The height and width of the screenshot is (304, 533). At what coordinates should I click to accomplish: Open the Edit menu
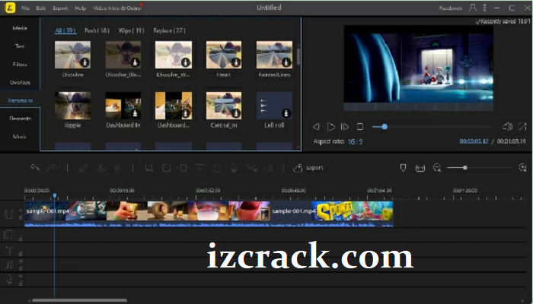click(x=41, y=8)
